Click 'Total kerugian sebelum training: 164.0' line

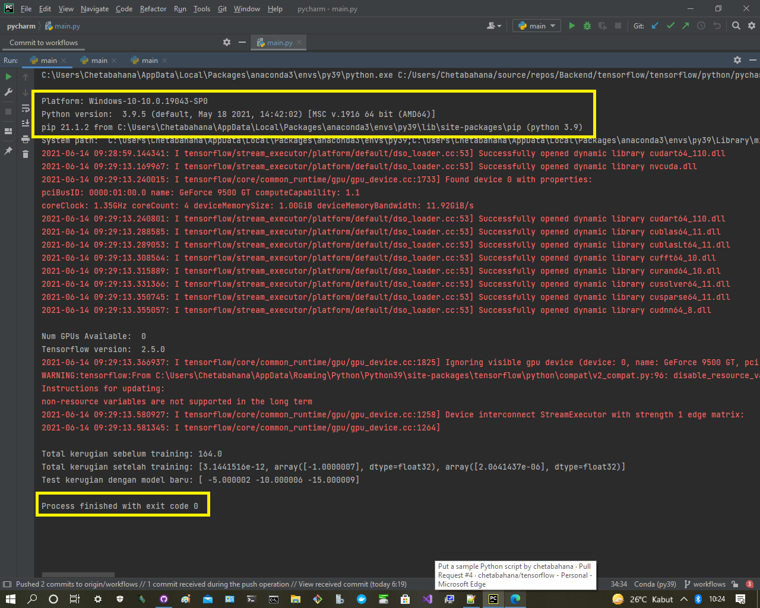pyautogui.click(x=132, y=454)
